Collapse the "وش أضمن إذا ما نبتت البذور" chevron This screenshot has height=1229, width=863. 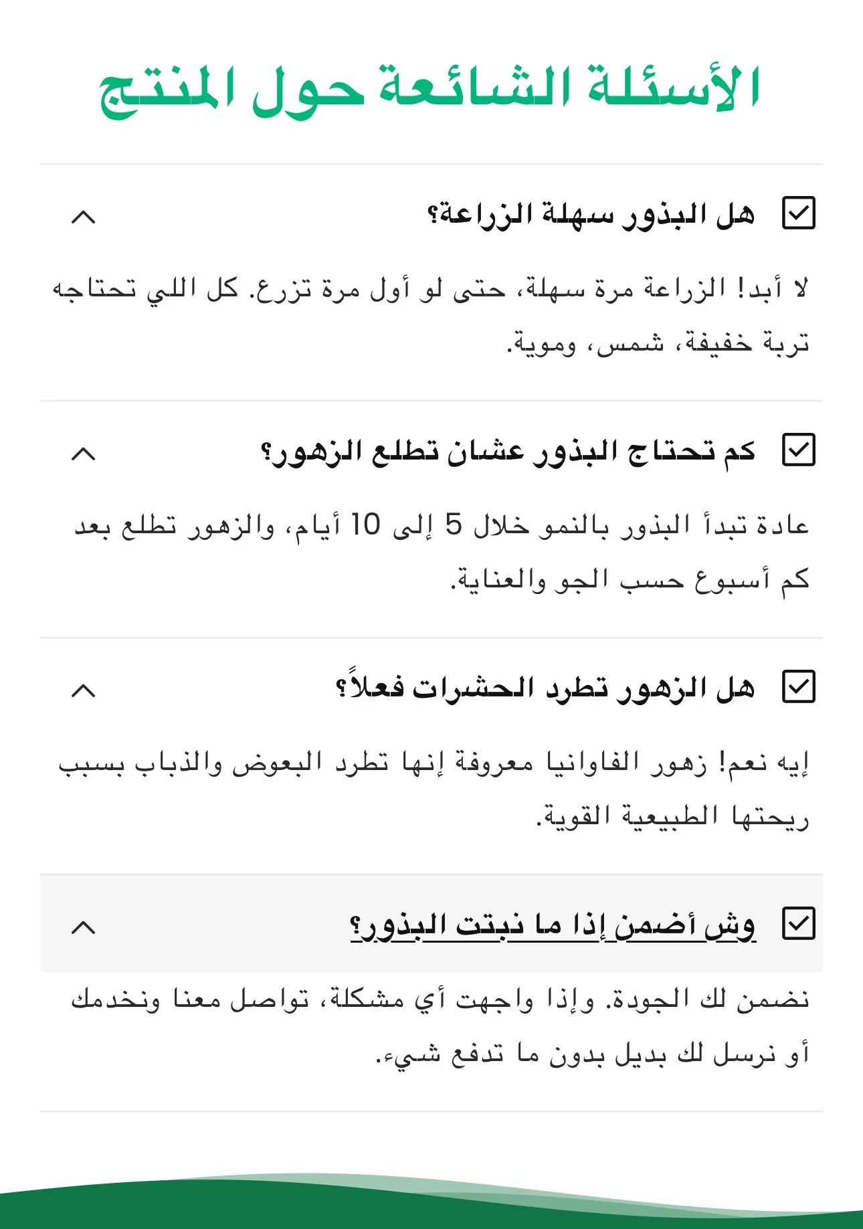[x=83, y=928]
